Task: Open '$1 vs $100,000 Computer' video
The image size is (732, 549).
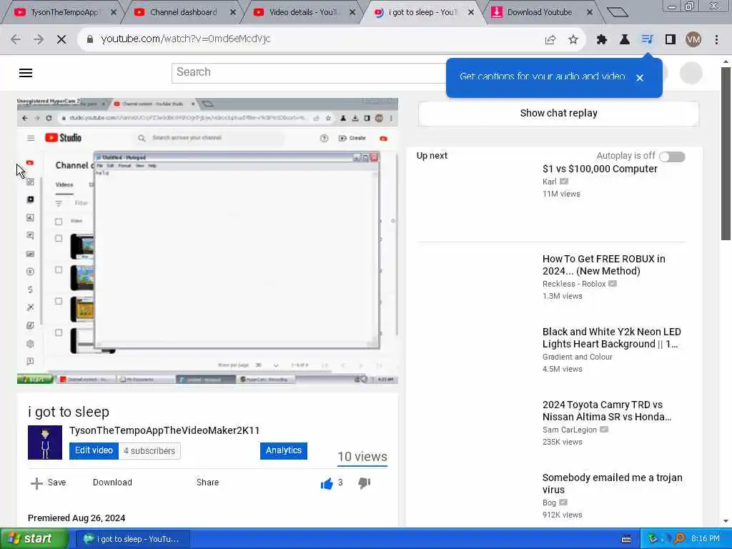Action: (600, 169)
